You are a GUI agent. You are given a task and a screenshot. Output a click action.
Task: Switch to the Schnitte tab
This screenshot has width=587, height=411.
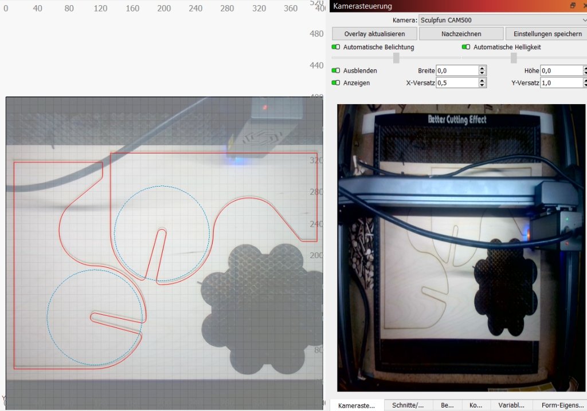408,405
